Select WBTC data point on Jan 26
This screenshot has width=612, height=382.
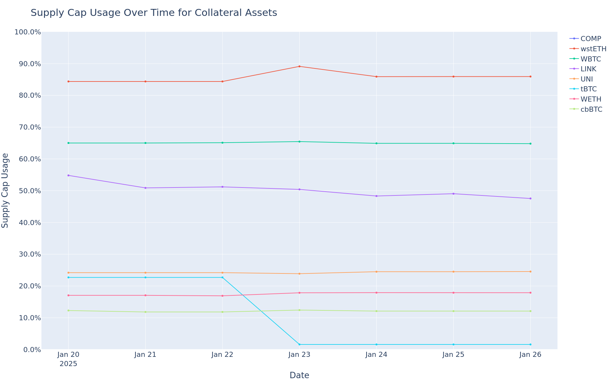coord(530,144)
